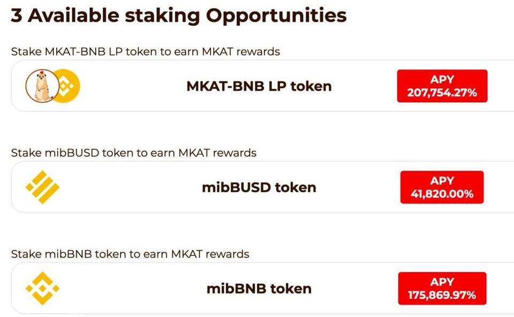Screen dimensions: 514x317
Task: Open the mibBNB token staking card
Action: (x=262, y=288)
